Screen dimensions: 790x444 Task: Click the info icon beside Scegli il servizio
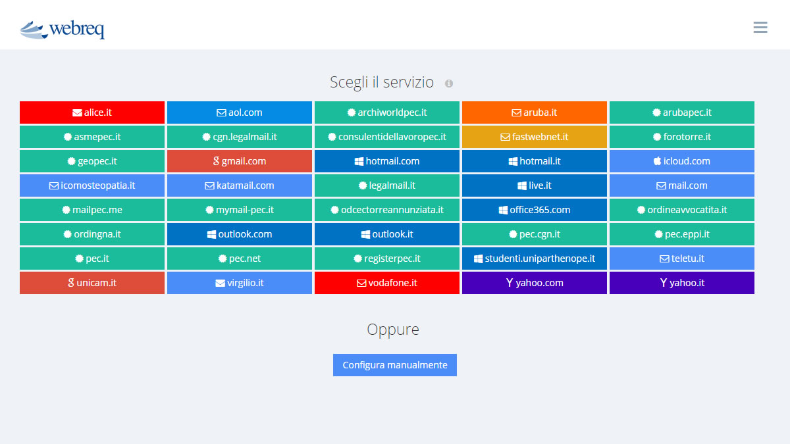pyautogui.click(x=449, y=84)
